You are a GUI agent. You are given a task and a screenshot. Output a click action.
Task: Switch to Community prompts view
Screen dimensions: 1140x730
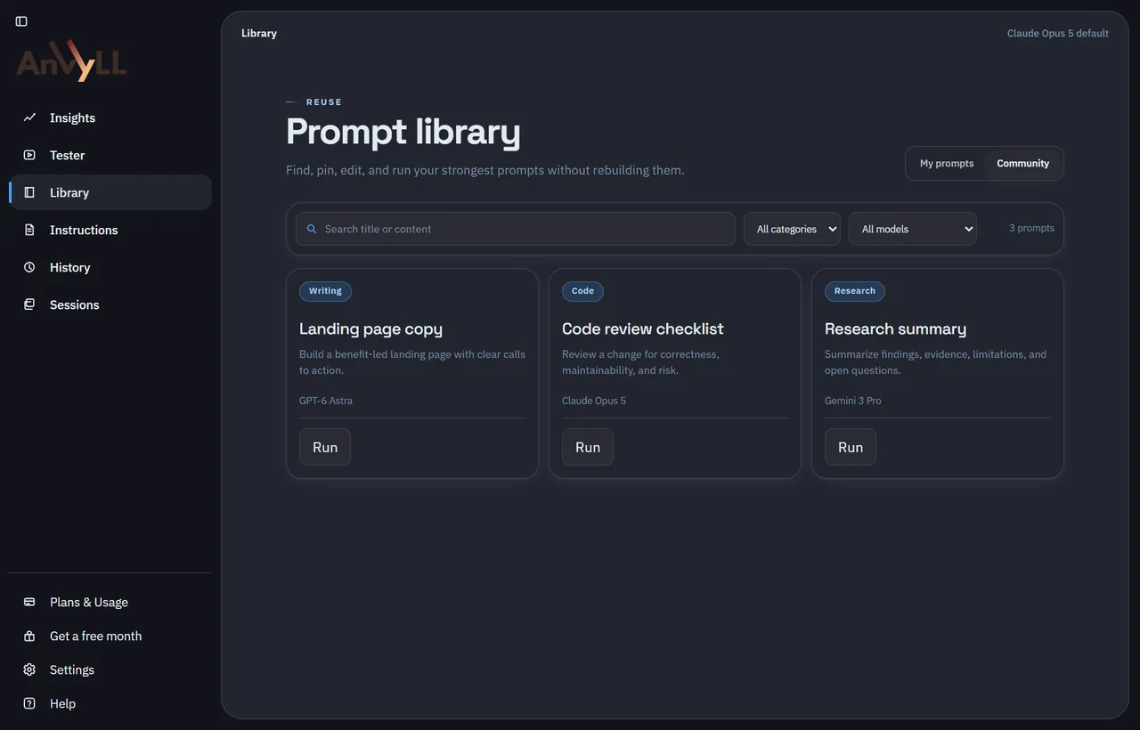tap(1022, 164)
